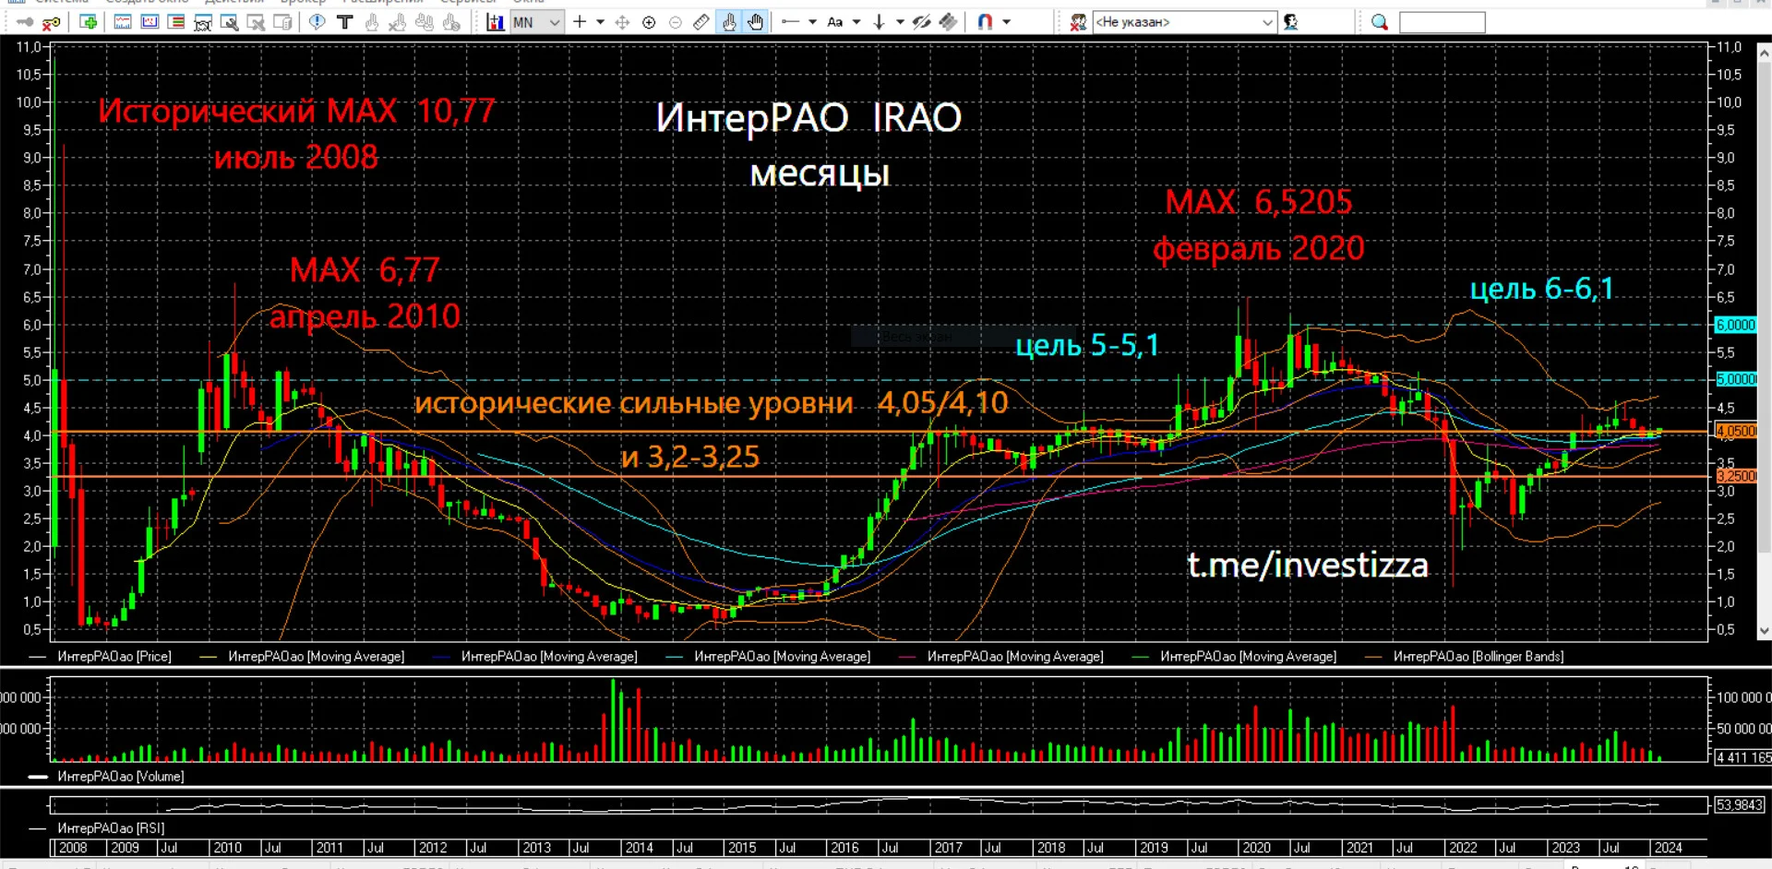Open the <Не указан> client combo box
Screen dimensions: 1772x869
[1185, 22]
